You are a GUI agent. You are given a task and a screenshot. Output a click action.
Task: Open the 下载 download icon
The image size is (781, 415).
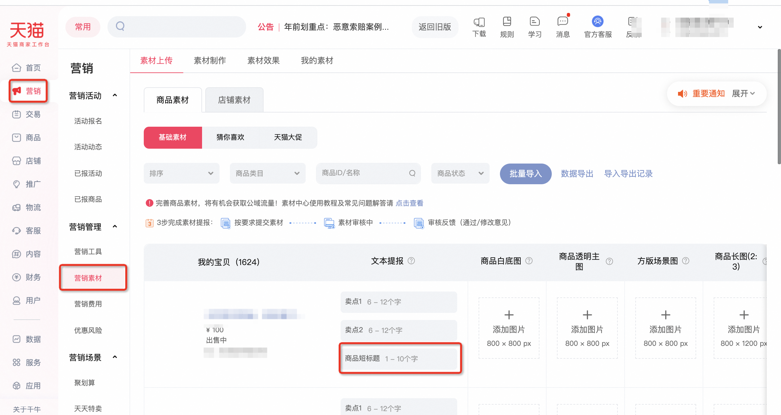(x=479, y=27)
